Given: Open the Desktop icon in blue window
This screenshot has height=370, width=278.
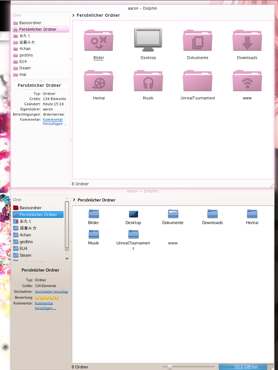Looking at the screenshot, I should coord(133,214).
